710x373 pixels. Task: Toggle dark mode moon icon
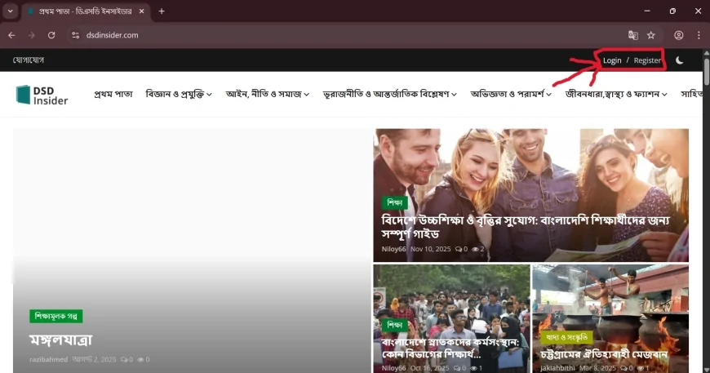680,60
